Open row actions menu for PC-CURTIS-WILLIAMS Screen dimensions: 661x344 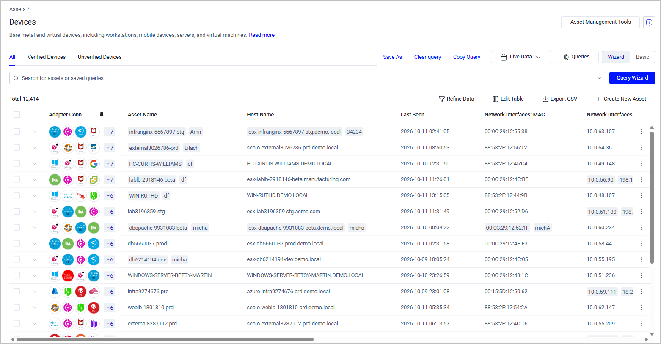642,164
